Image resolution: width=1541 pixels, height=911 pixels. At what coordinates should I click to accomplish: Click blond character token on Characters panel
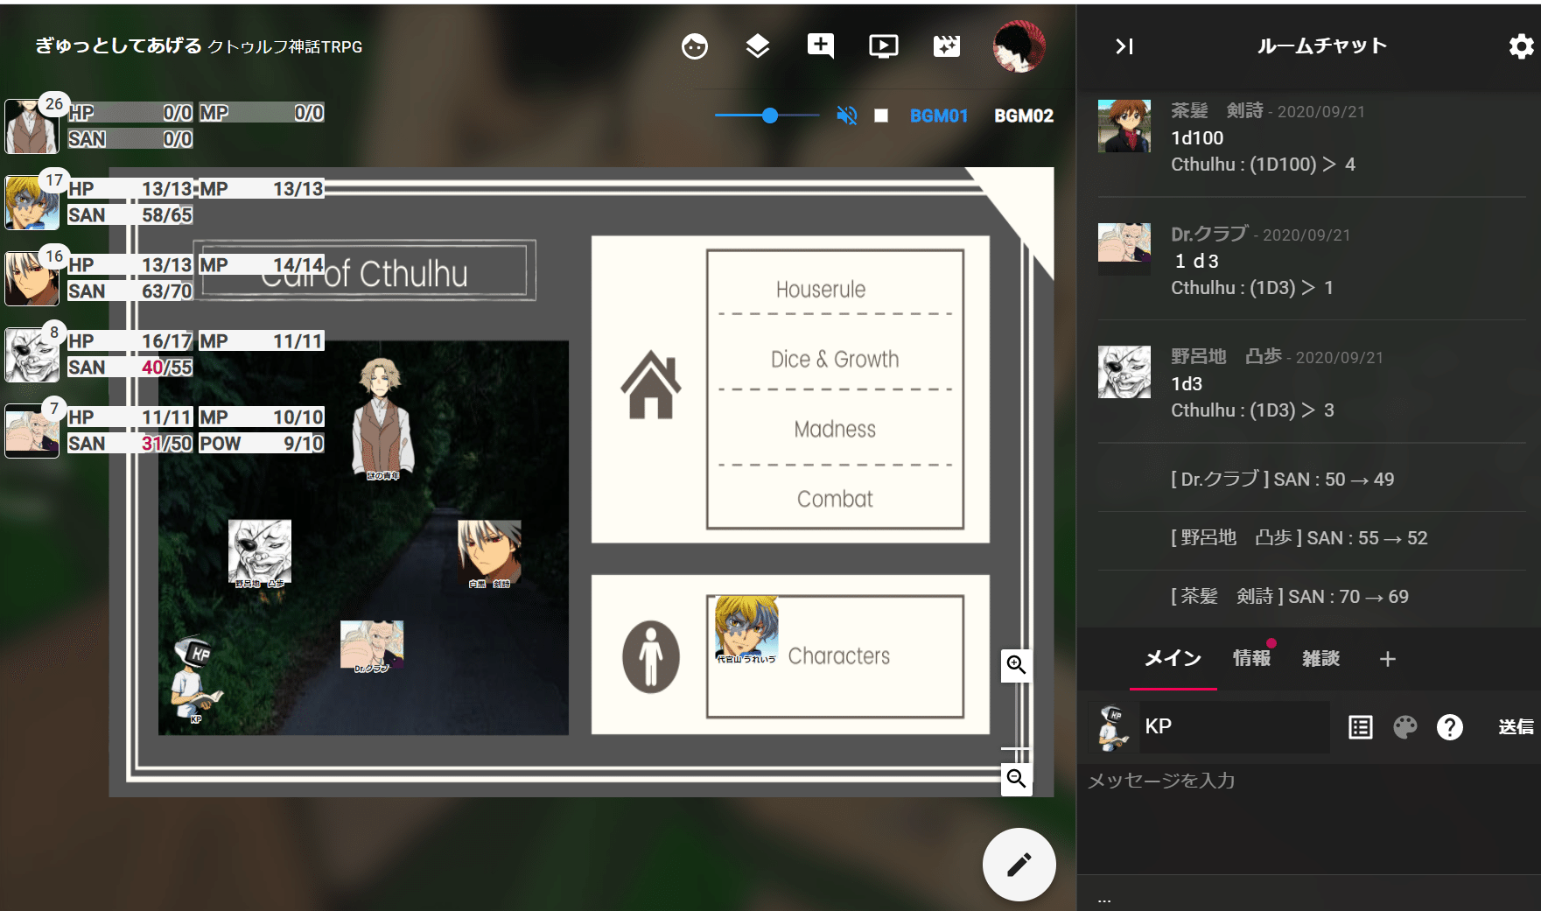(746, 629)
